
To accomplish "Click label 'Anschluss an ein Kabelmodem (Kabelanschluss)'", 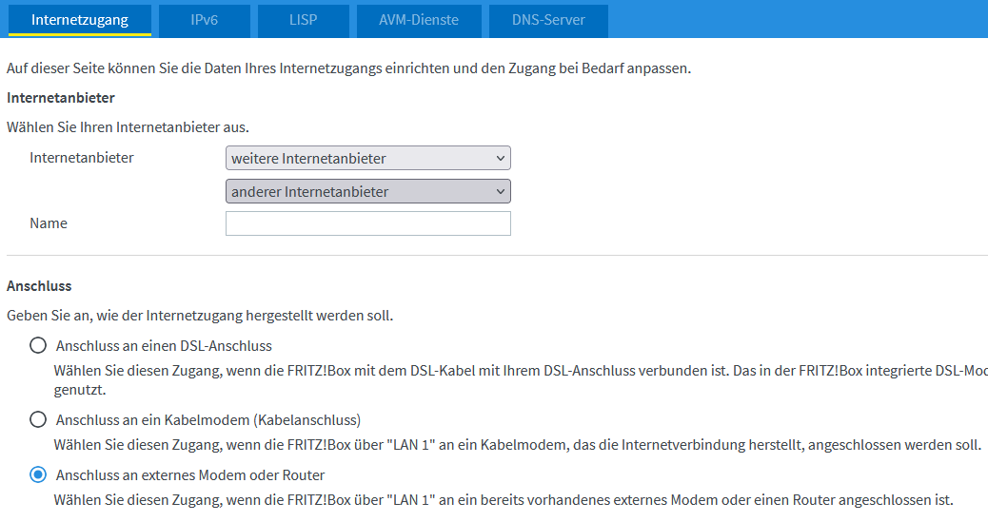I will 207,420.
